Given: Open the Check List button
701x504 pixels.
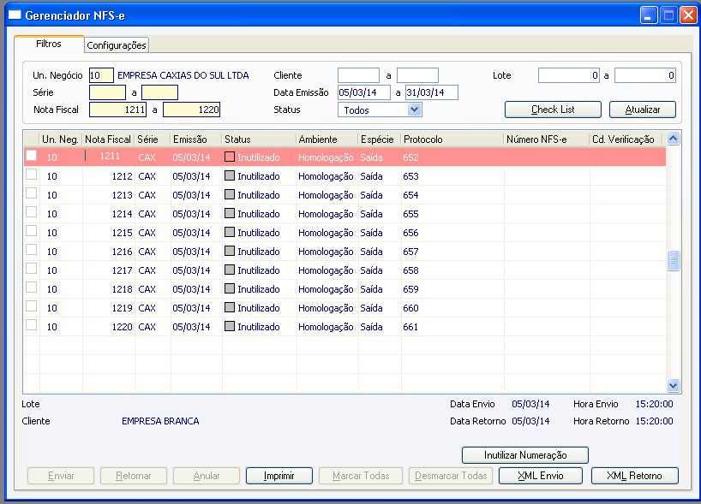Looking at the screenshot, I should click(553, 110).
